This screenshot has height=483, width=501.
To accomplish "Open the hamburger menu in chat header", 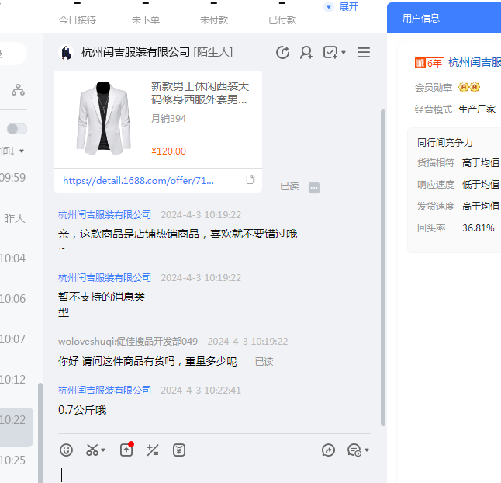I will (363, 53).
